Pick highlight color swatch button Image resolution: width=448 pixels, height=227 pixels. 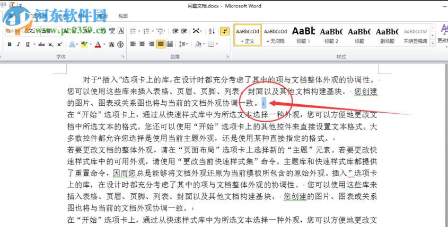[x=84, y=44]
